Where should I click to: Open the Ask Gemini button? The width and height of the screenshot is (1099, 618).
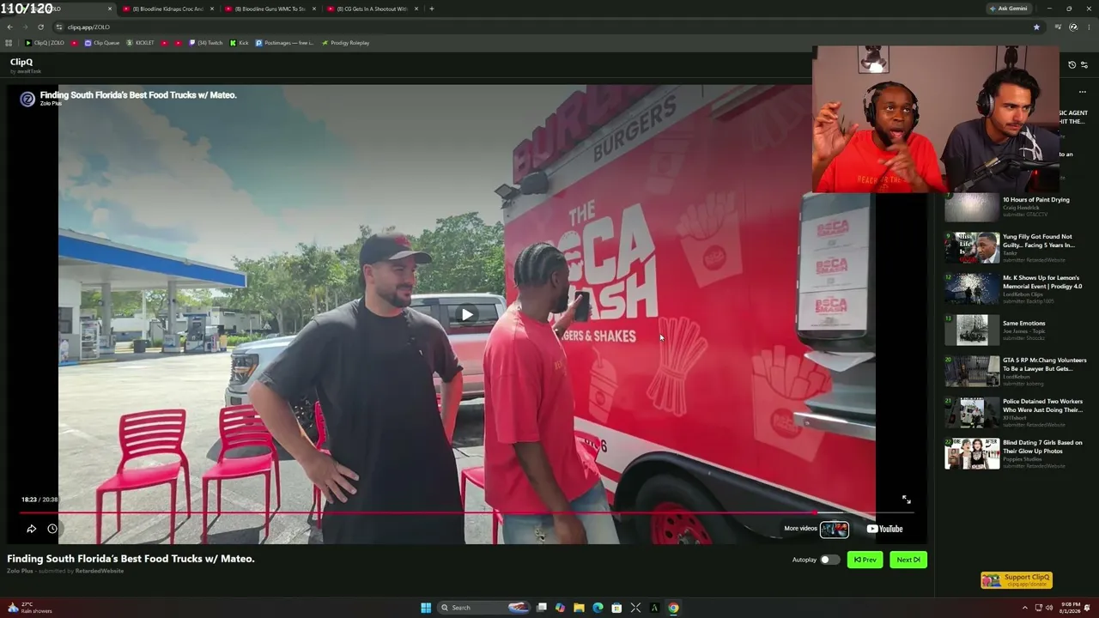[1008, 9]
